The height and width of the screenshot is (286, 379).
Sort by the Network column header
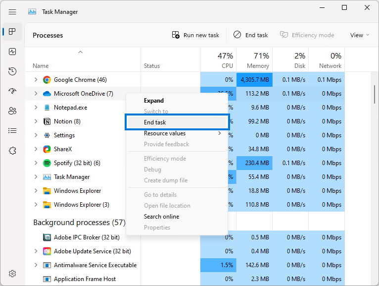[x=327, y=60]
